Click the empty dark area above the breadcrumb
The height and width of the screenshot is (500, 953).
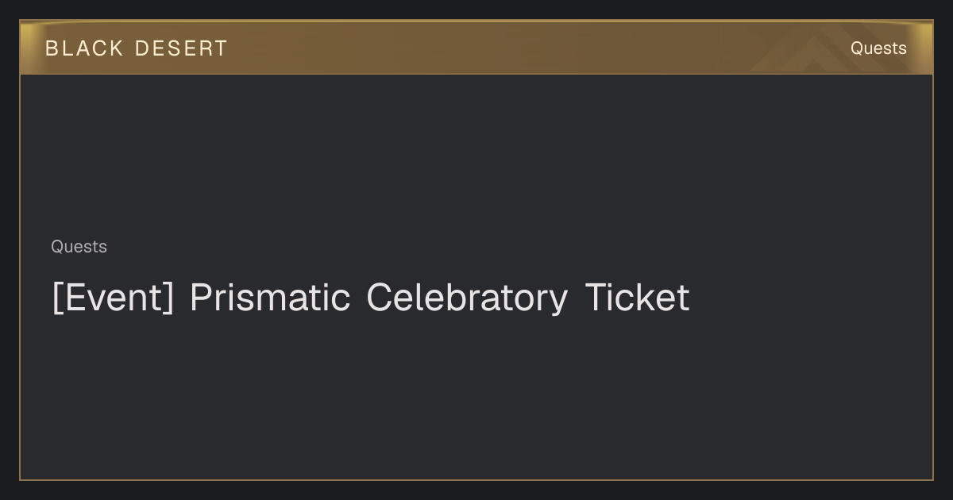tap(476, 155)
